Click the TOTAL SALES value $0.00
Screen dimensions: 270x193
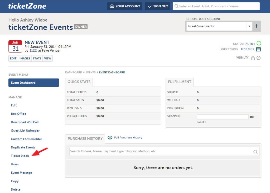100,100
